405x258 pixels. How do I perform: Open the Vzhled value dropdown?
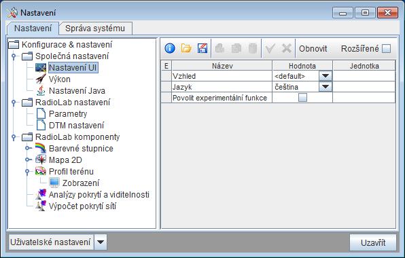[x=325, y=76]
